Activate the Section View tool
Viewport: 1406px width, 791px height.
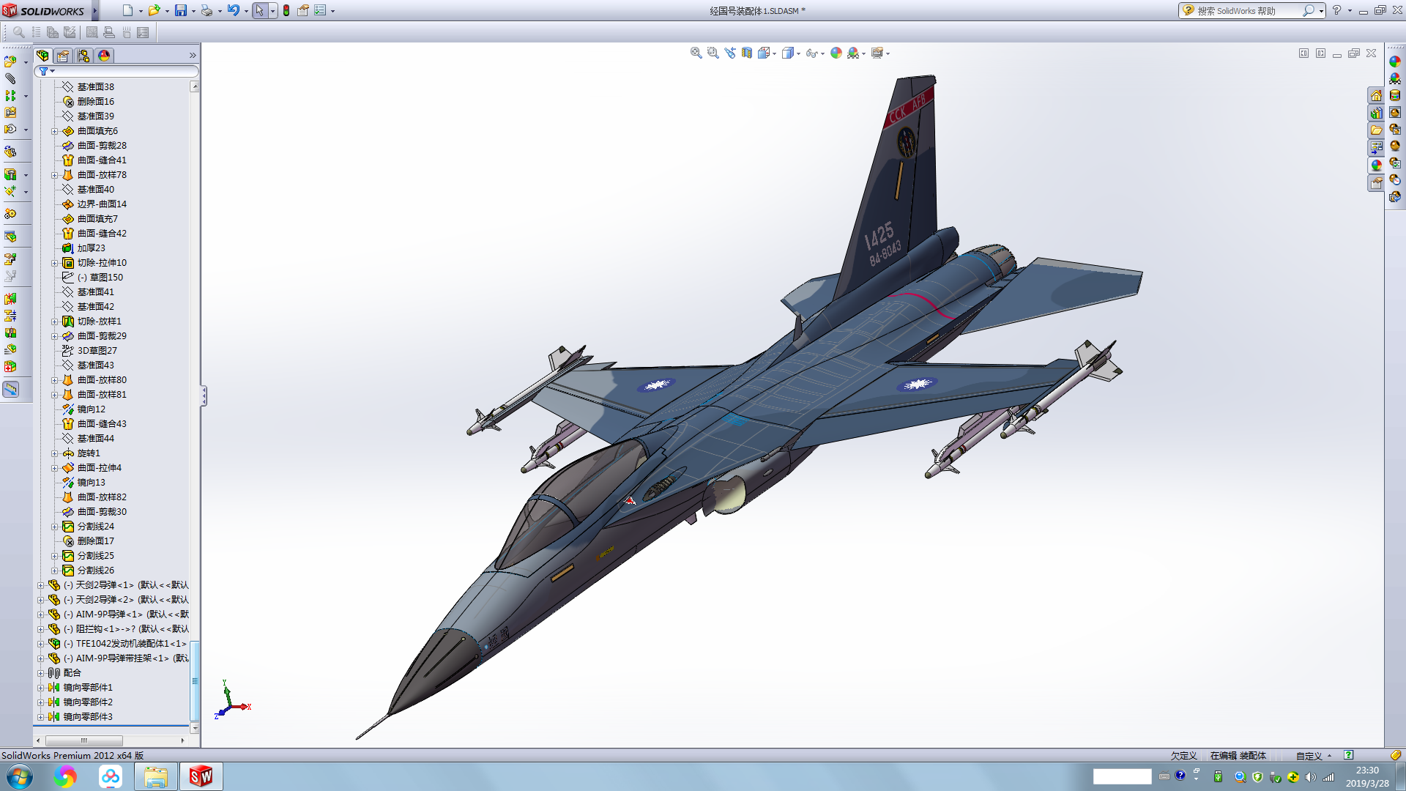(746, 53)
